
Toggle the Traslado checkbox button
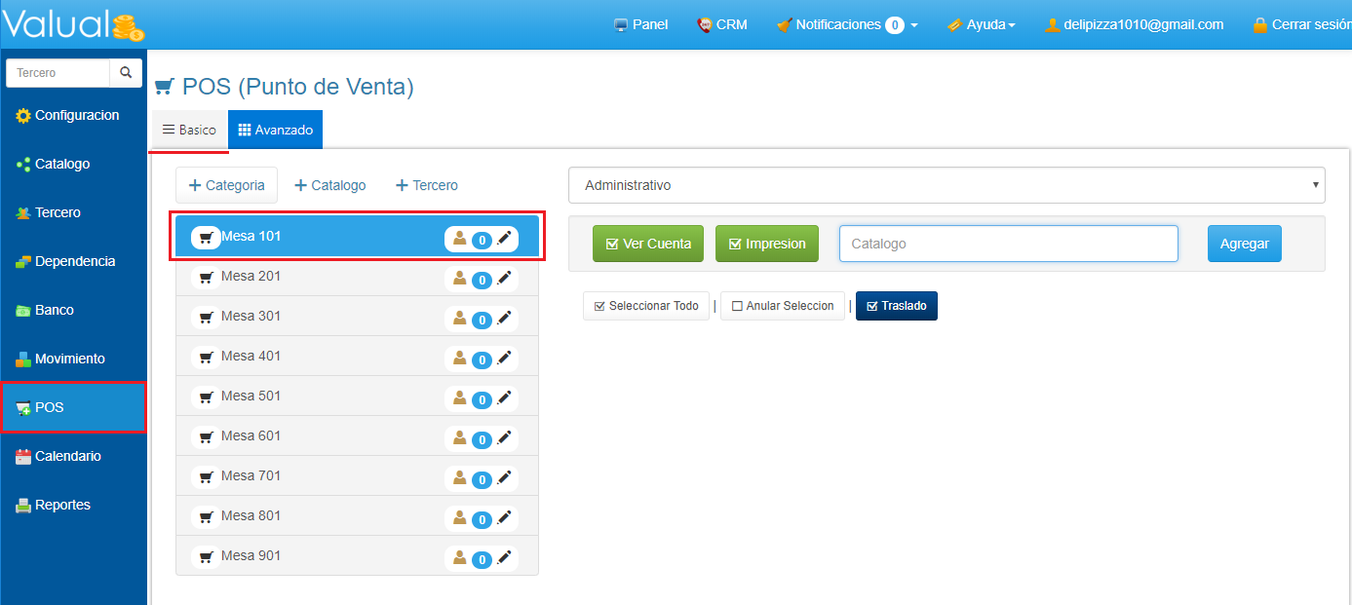896,306
